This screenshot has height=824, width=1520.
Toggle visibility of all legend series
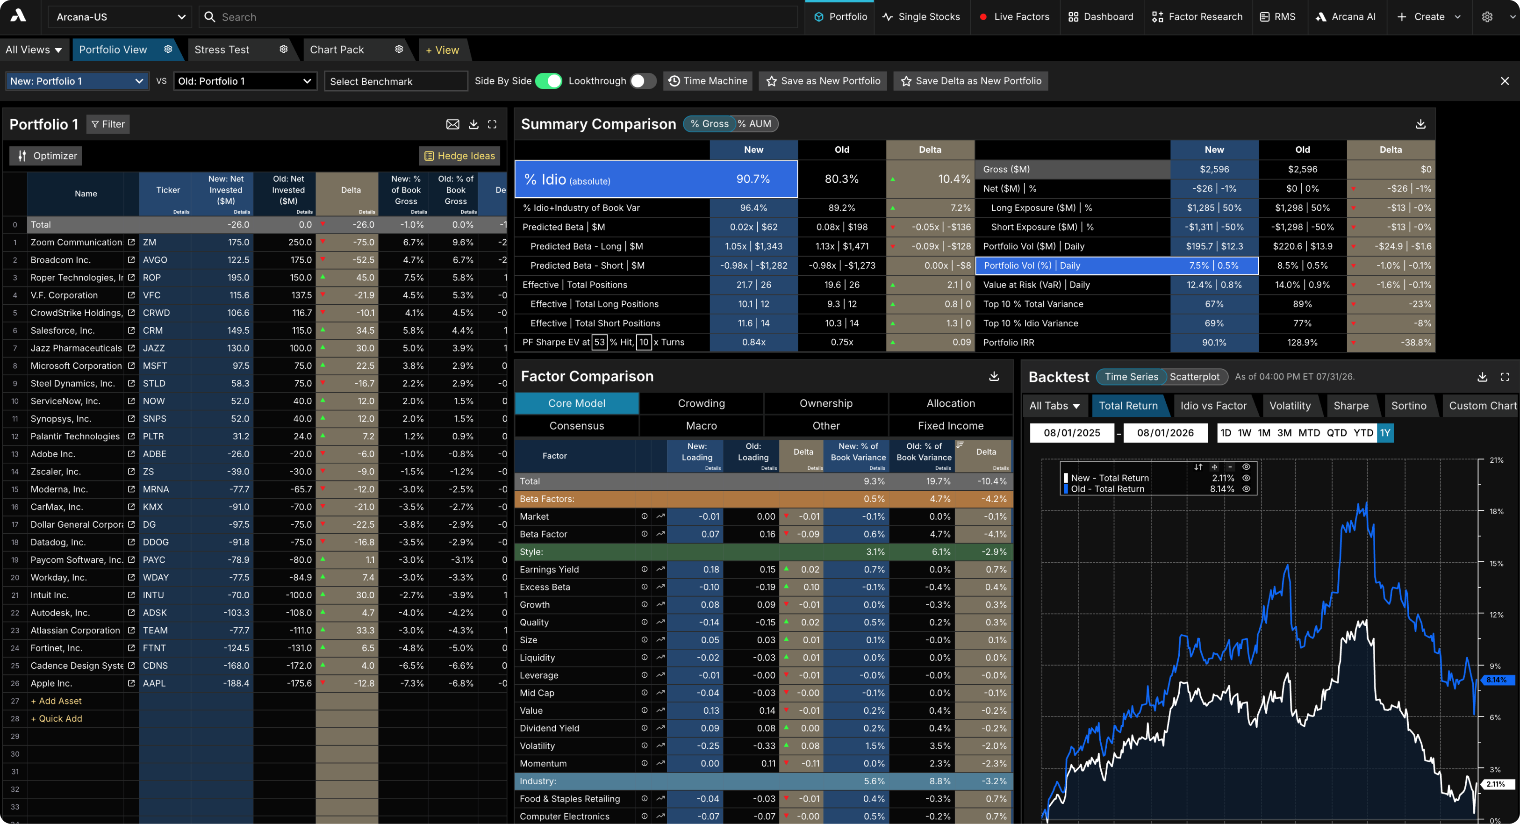[1246, 466]
